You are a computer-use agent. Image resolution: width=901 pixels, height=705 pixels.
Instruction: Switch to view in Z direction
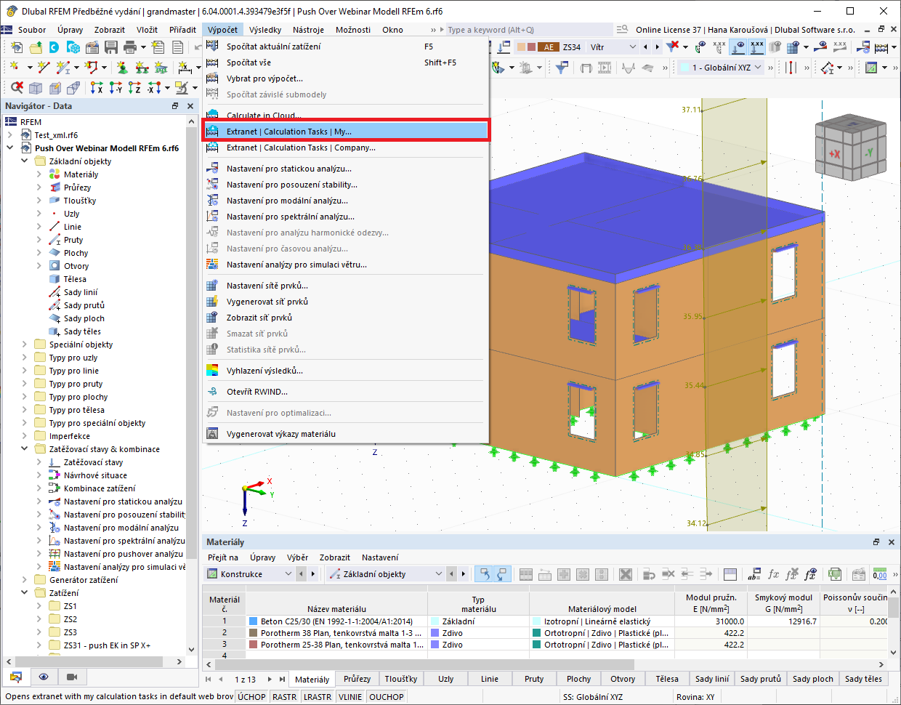[135, 88]
